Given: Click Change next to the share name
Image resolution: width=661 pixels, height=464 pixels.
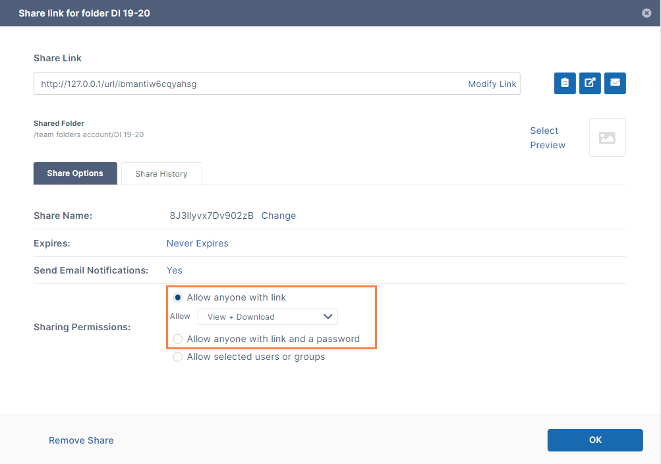Looking at the screenshot, I should [279, 216].
